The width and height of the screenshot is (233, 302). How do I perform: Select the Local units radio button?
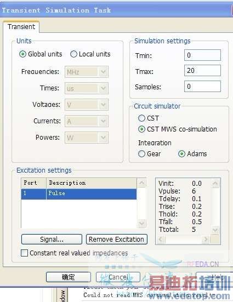[x=73, y=54]
